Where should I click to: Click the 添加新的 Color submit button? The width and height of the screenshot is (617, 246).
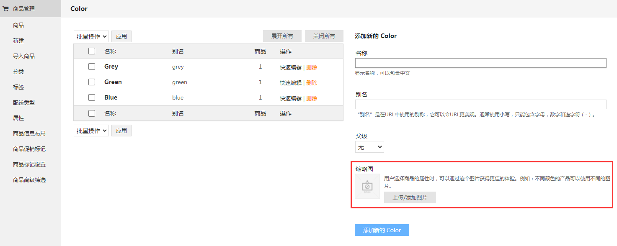click(x=382, y=230)
